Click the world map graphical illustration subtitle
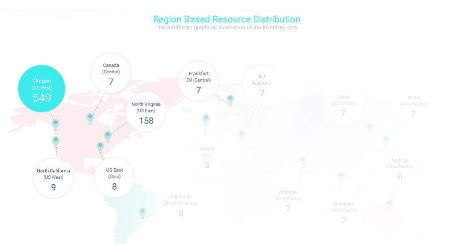Image resolution: width=449 pixels, height=244 pixels. click(x=227, y=27)
